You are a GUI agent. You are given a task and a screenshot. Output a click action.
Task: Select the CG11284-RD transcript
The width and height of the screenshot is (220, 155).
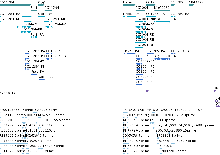tap(16, 22)
